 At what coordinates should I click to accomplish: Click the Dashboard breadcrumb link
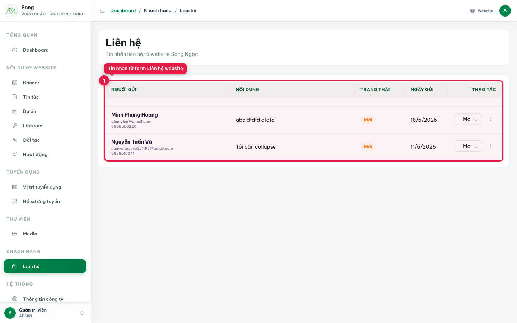coord(123,11)
